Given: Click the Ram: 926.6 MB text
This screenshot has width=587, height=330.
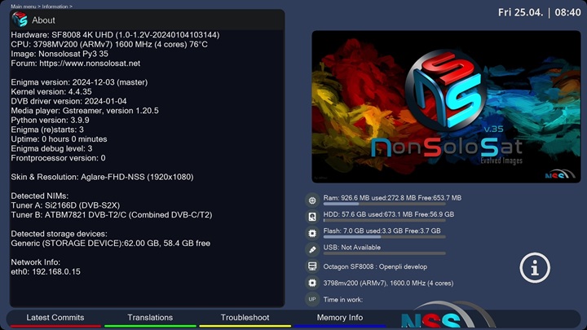Looking at the screenshot, I should click(x=392, y=197).
